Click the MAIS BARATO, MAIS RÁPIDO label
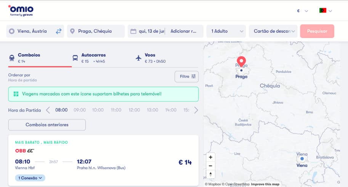This screenshot has height=187, width=348. (41, 142)
